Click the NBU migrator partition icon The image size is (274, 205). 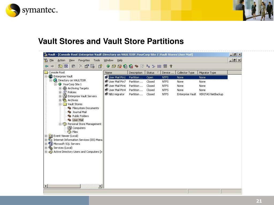coord(106,94)
